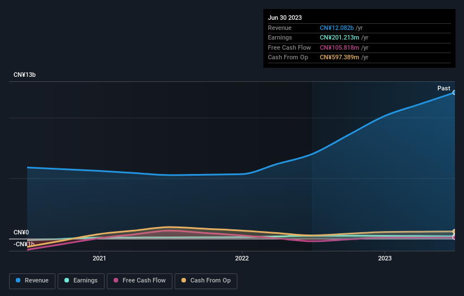Click the Revenue label in tooltip

[280, 28]
